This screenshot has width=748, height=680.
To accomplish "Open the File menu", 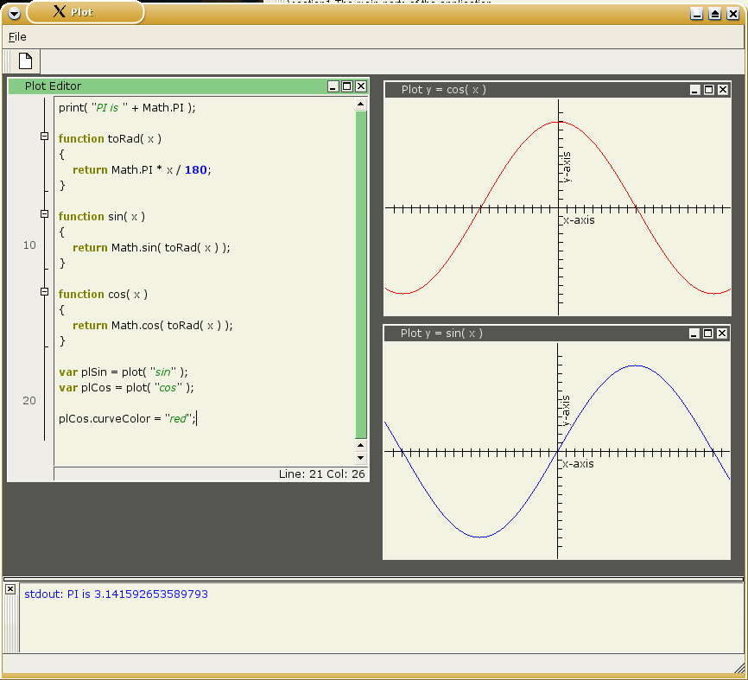I will coord(17,37).
